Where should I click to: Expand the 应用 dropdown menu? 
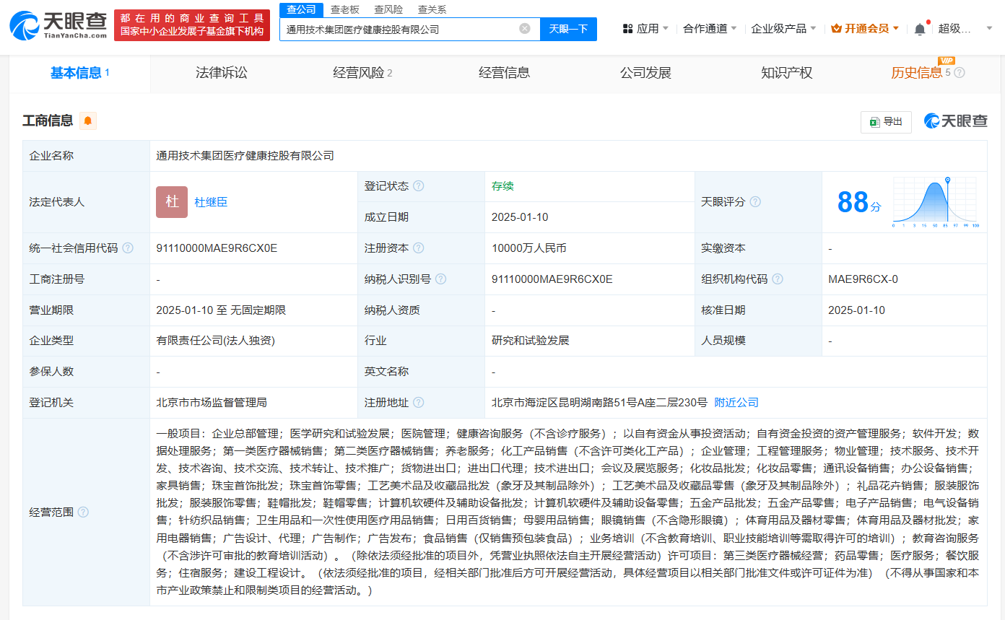tap(646, 29)
